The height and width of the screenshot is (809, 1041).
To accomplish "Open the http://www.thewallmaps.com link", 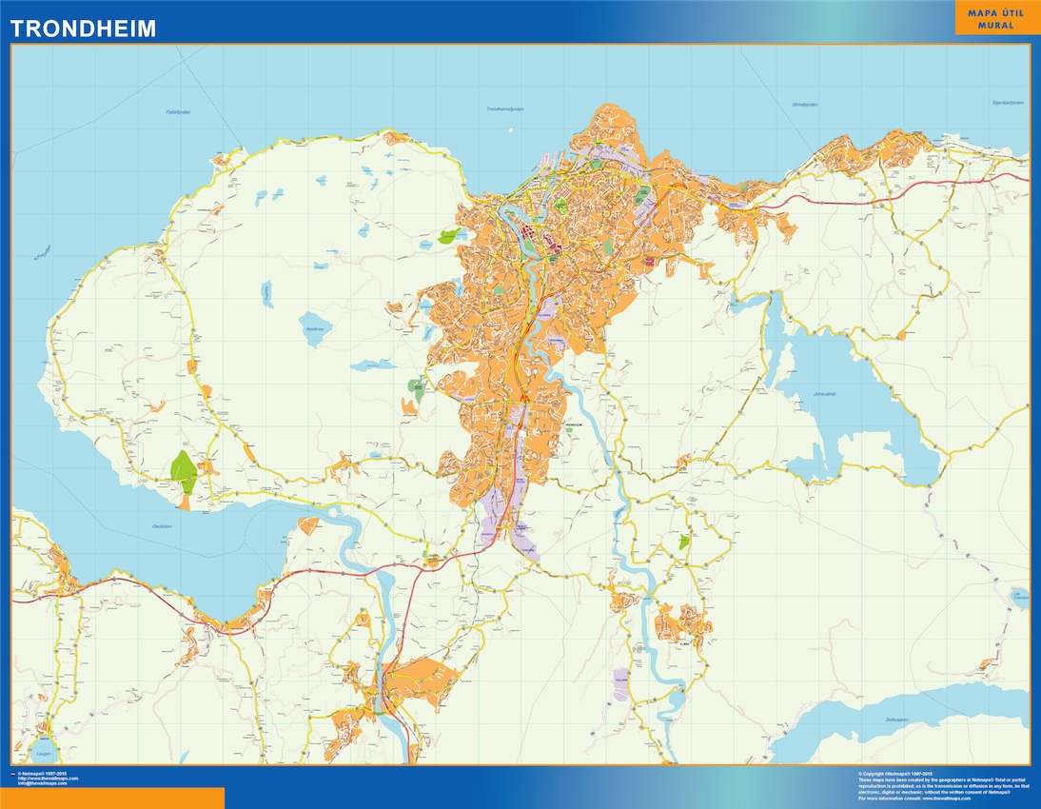I will [48, 778].
